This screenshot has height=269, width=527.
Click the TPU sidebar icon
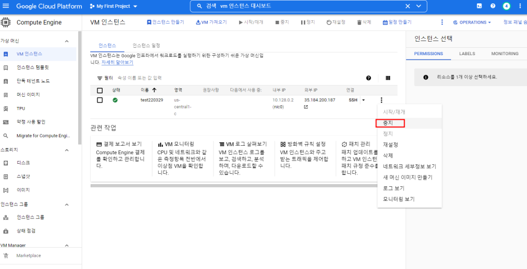[6, 109]
